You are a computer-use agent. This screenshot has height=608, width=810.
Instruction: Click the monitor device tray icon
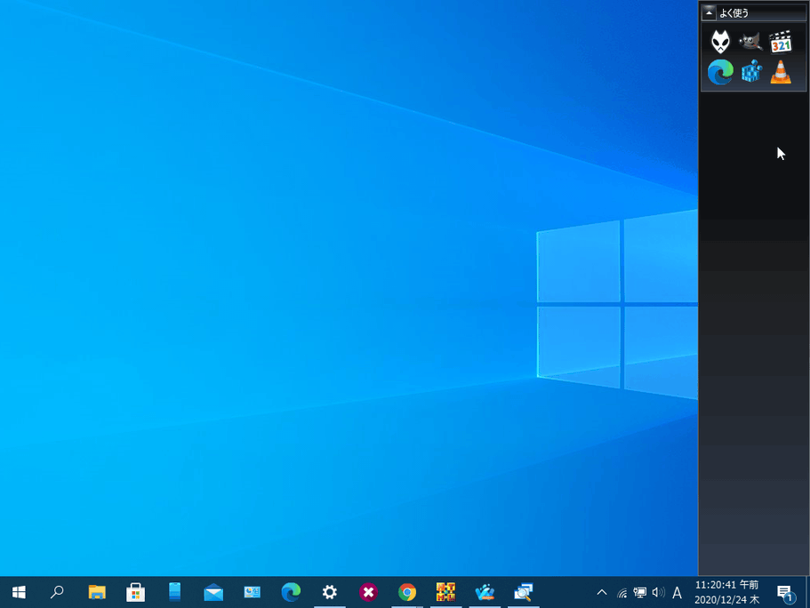point(640,593)
